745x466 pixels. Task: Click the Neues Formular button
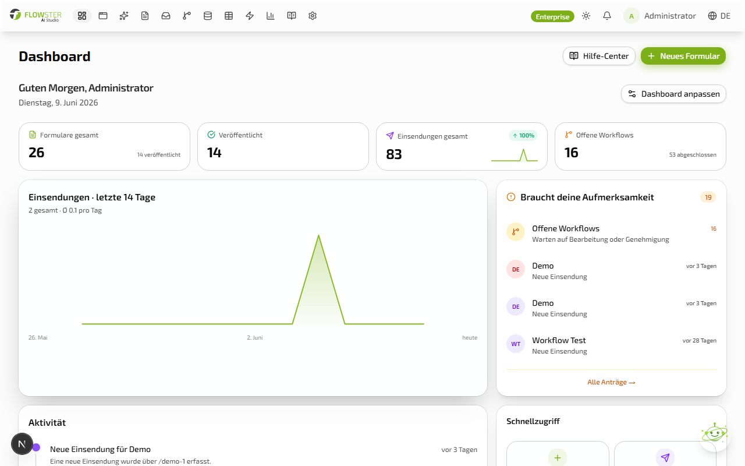[x=683, y=56]
